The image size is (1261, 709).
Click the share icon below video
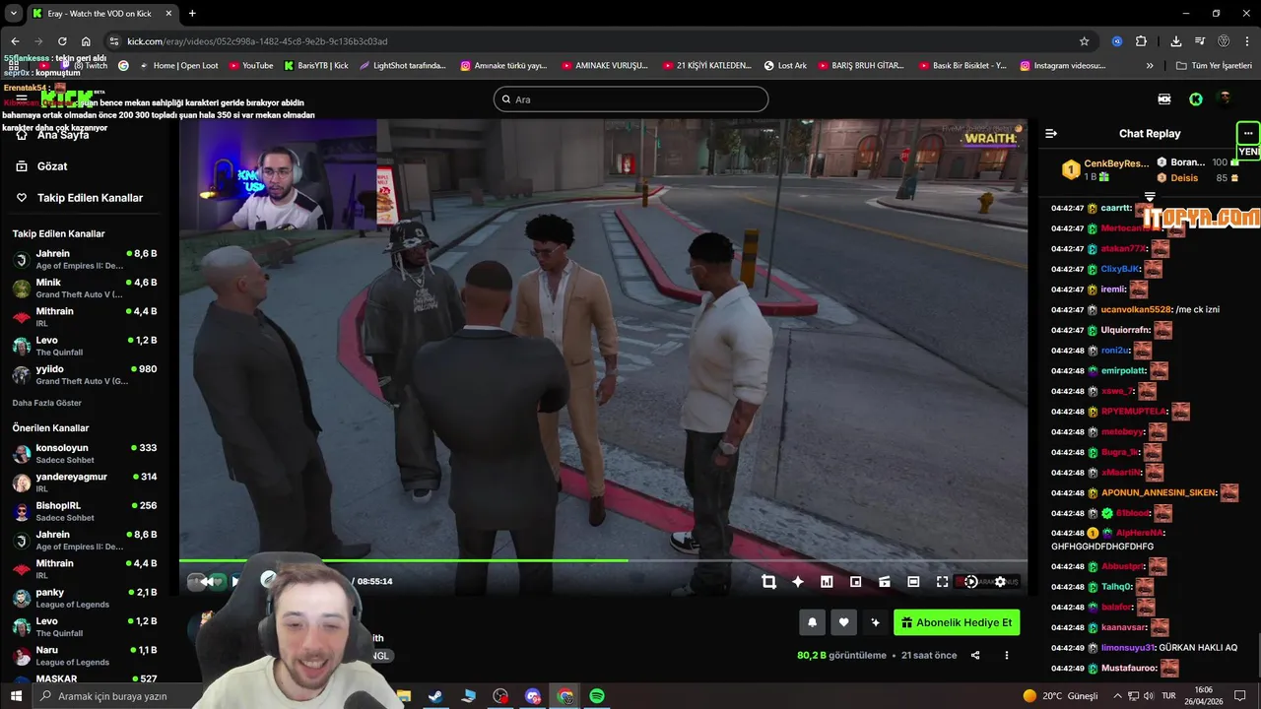pyautogui.click(x=975, y=655)
